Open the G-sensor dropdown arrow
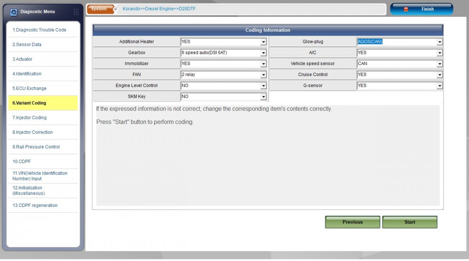 (440, 85)
